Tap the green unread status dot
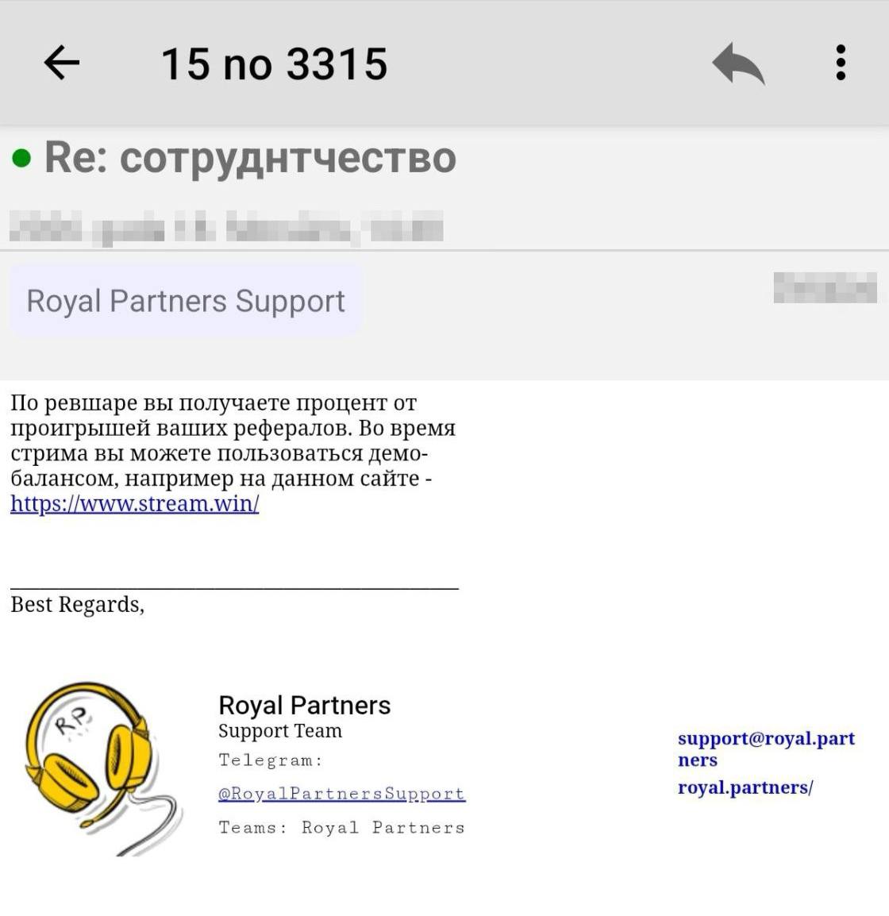 point(21,158)
